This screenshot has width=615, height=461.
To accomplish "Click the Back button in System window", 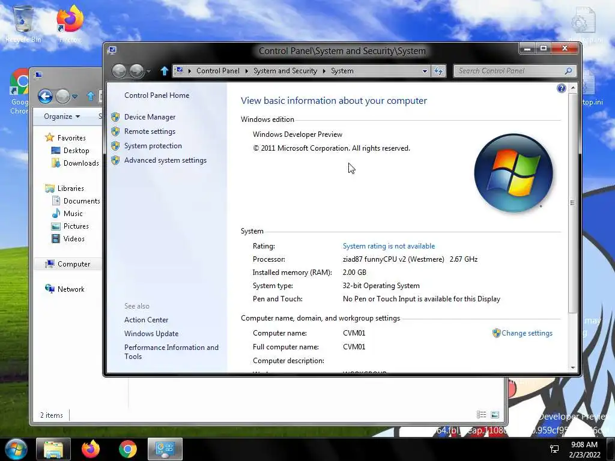I will (x=119, y=71).
